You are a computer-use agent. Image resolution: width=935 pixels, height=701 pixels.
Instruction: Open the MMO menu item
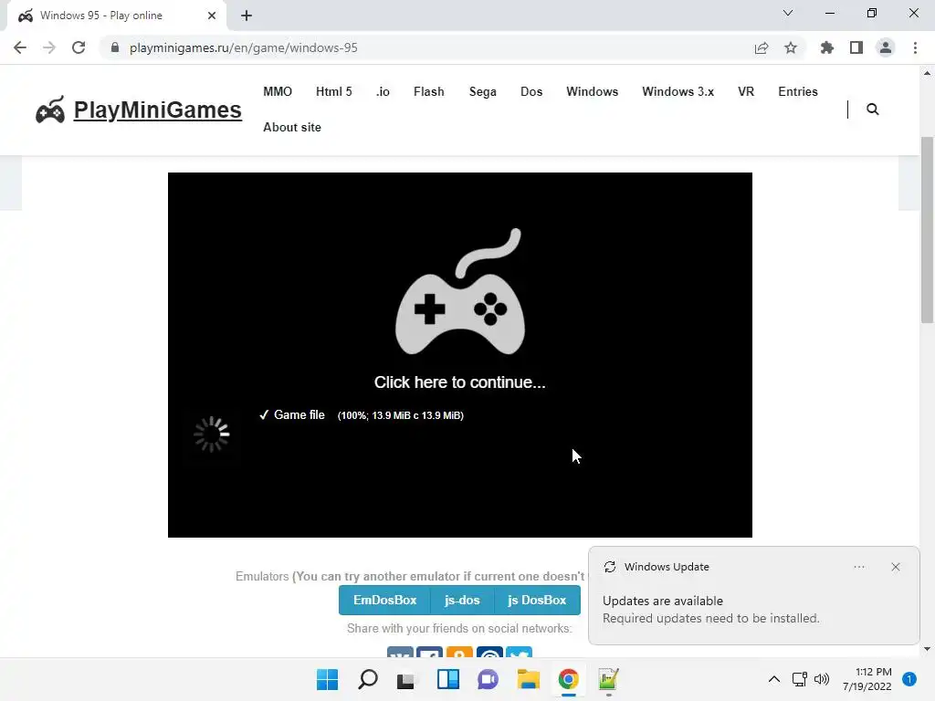278,92
